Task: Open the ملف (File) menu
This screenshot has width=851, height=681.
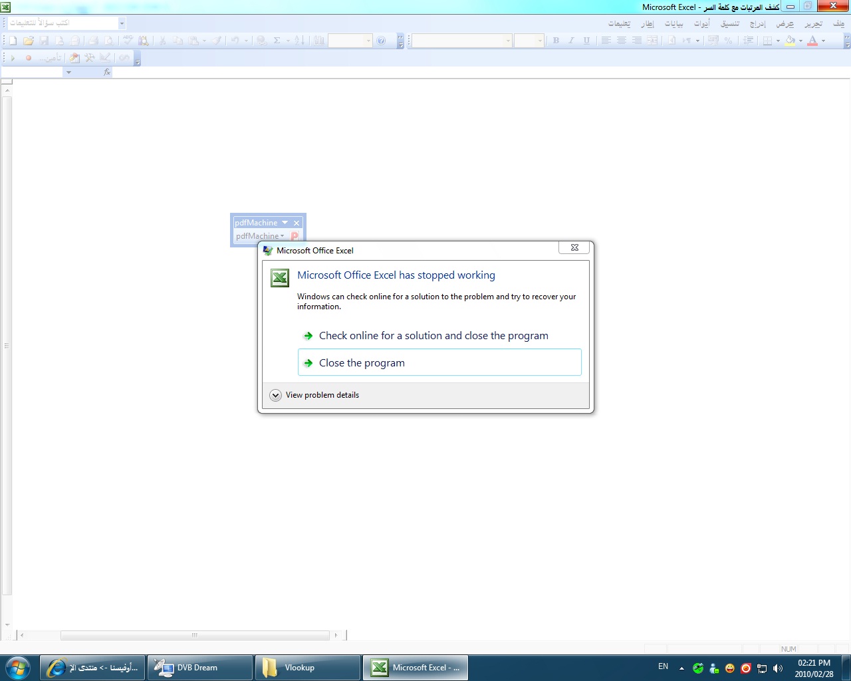Action: coord(838,23)
